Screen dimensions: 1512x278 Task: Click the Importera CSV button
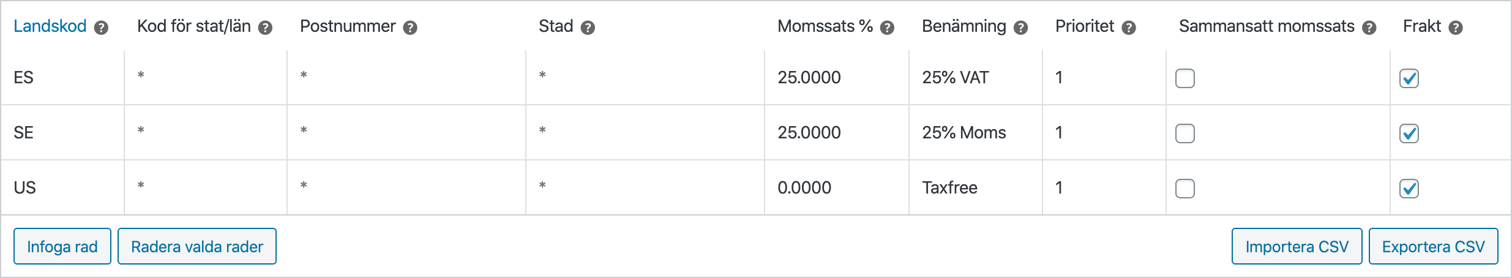[x=1297, y=246]
